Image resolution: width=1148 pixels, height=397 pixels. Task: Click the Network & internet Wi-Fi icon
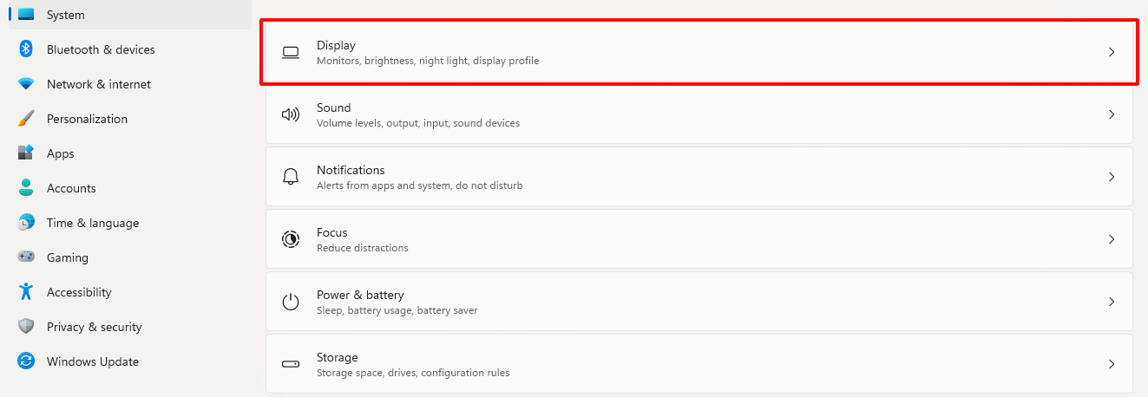26,84
